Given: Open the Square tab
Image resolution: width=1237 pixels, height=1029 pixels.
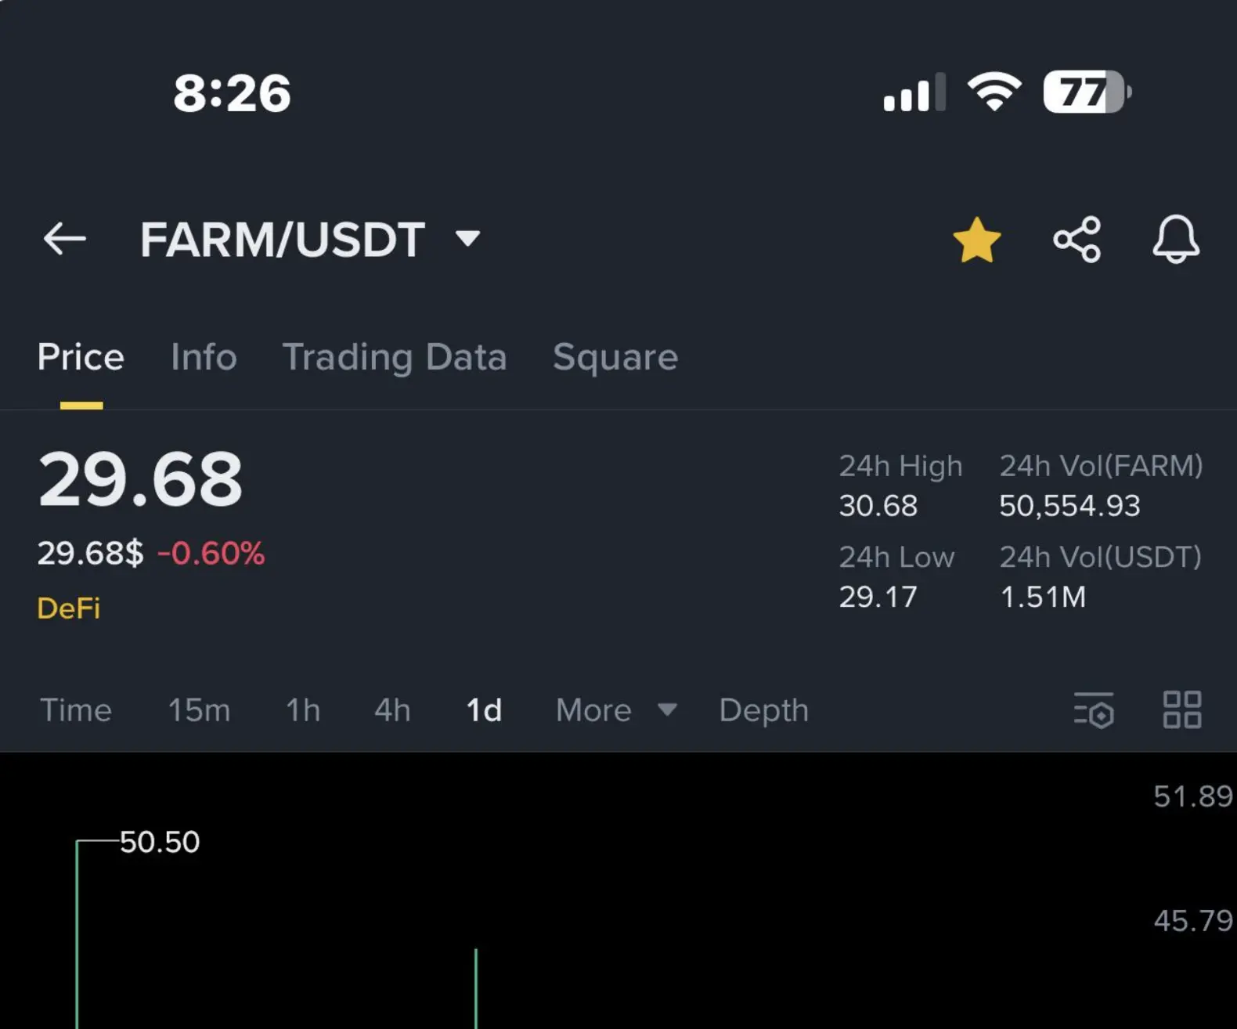Looking at the screenshot, I should [615, 358].
